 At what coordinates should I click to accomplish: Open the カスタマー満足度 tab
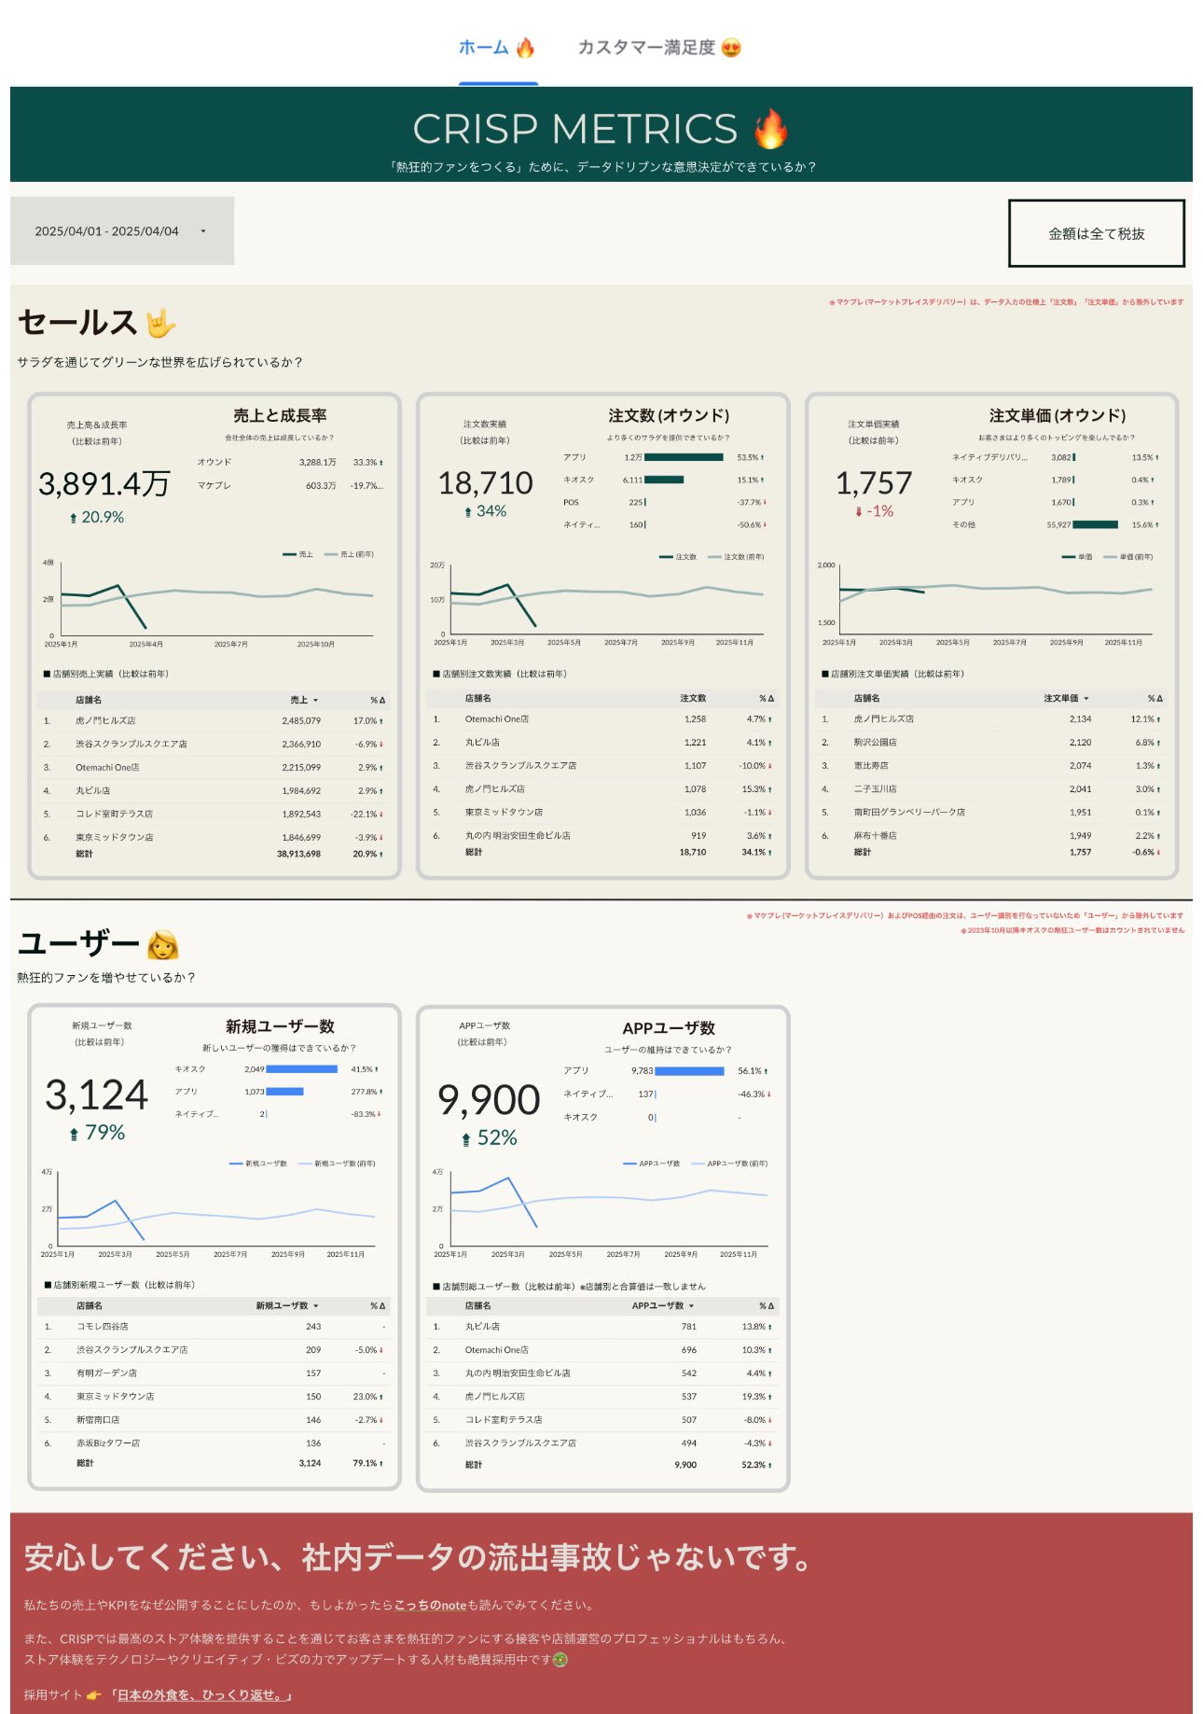[659, 48]
